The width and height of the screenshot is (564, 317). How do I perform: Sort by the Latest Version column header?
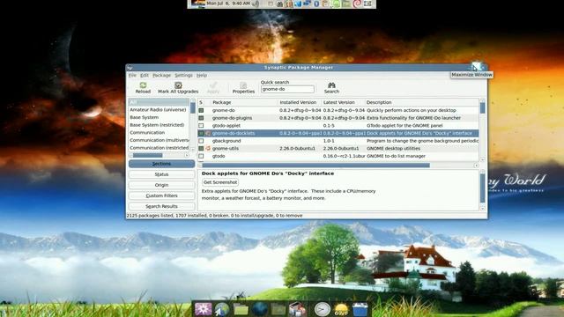click(x=343, y=102)
